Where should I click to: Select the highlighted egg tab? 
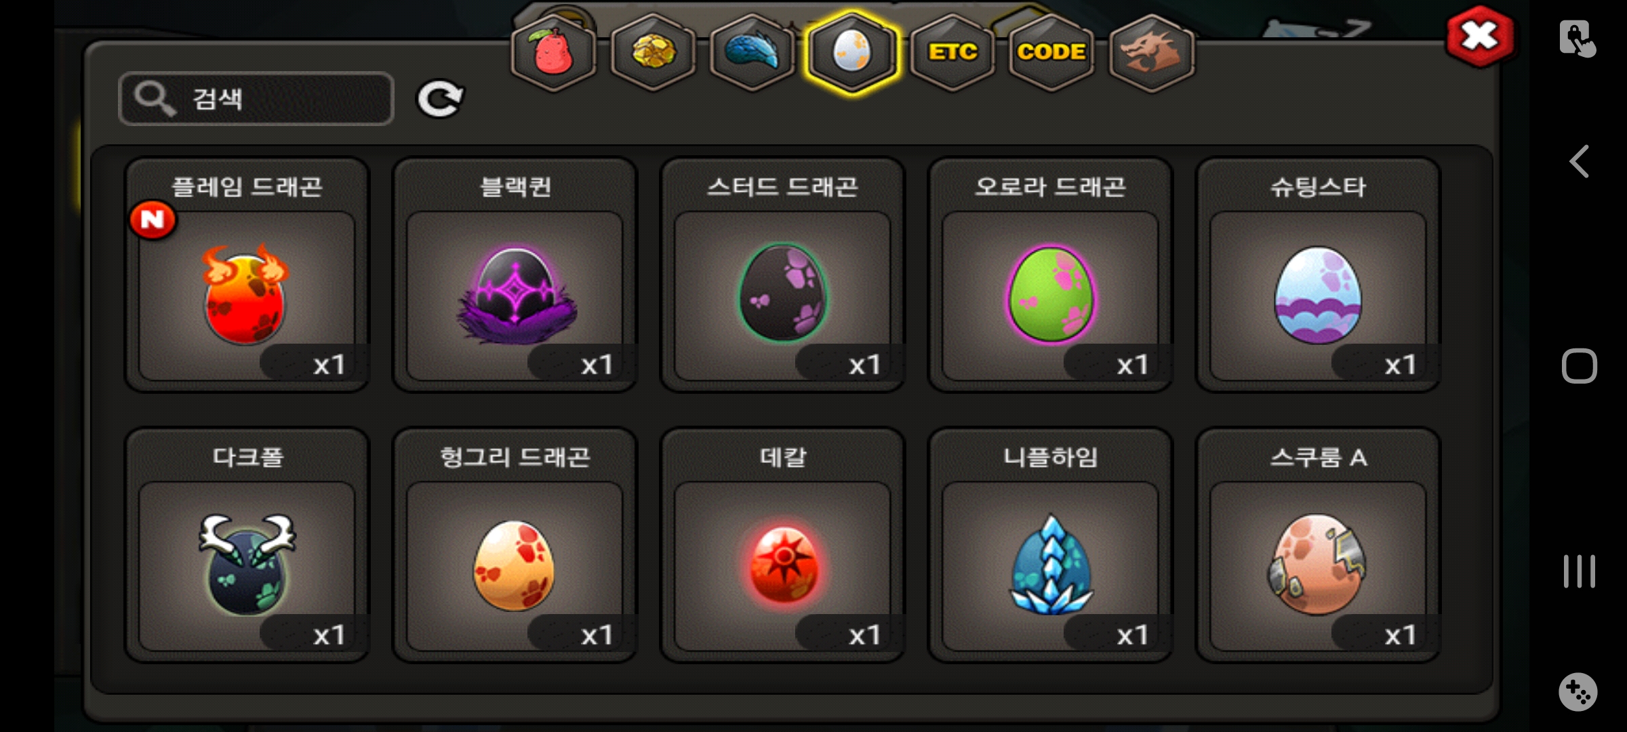click(x=852, y=52)
